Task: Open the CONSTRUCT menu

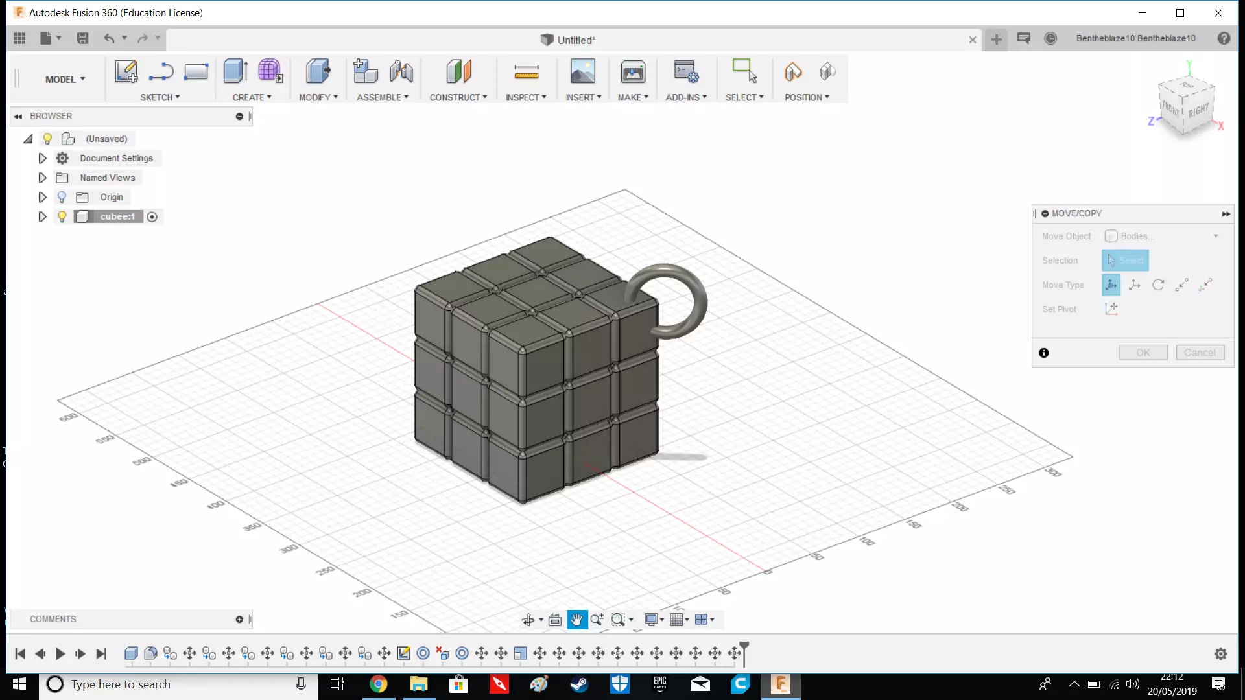Action: pos(458,97)
